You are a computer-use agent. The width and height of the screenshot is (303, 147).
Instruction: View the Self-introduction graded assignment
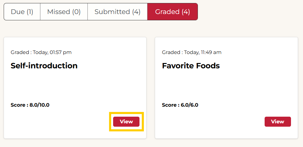[126, 122]
